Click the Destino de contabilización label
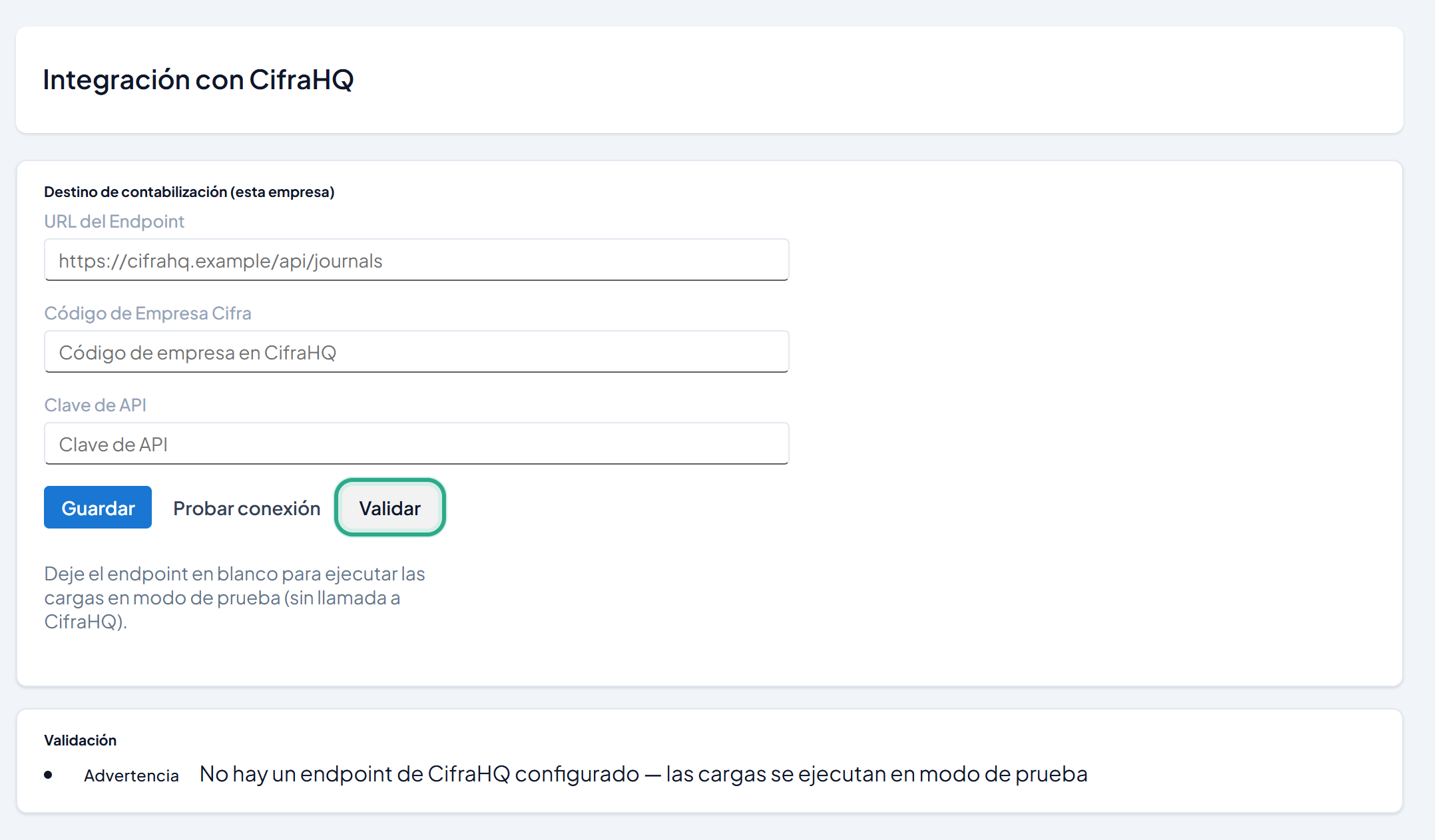Screen dimensions: 1446x840 pos(189,192)
